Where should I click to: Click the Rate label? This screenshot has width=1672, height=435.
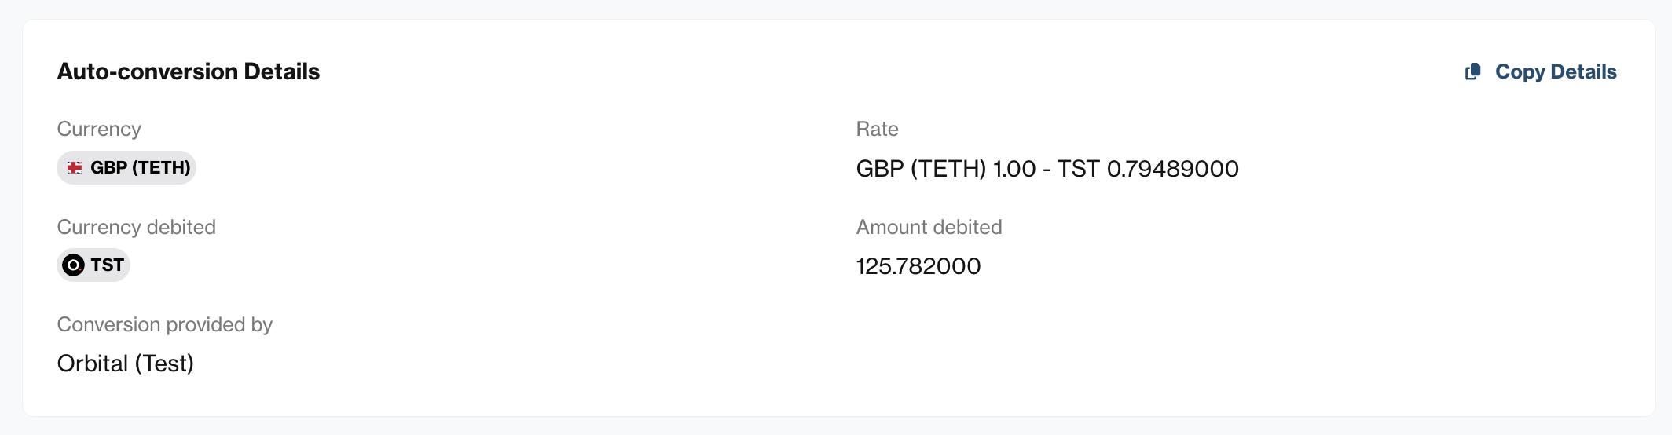click(878, 129)
